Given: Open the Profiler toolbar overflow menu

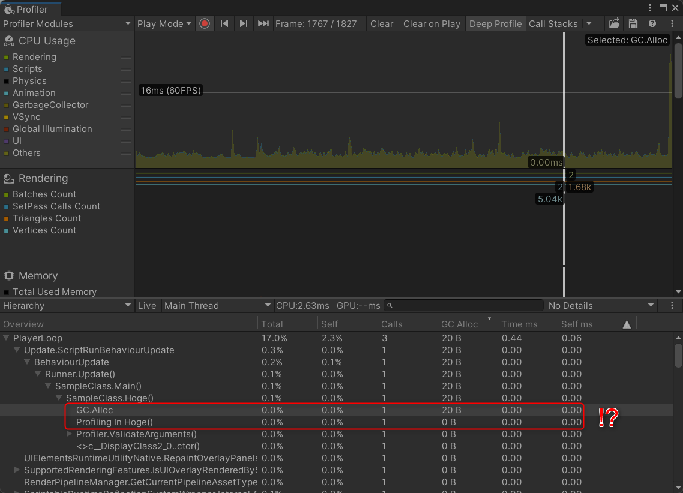Looking at the screenshot, I should click(672, 23).
